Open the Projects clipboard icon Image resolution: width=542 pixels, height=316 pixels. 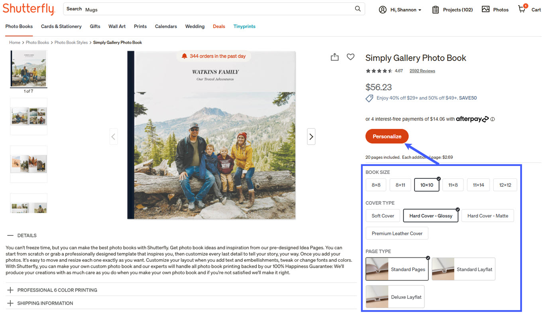[436, 10]
